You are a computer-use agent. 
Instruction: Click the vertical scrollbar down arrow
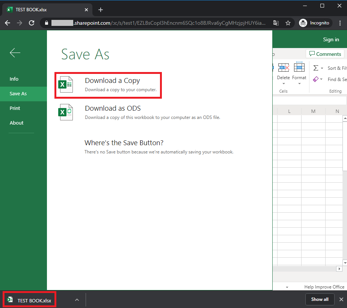tap(345, 263)
